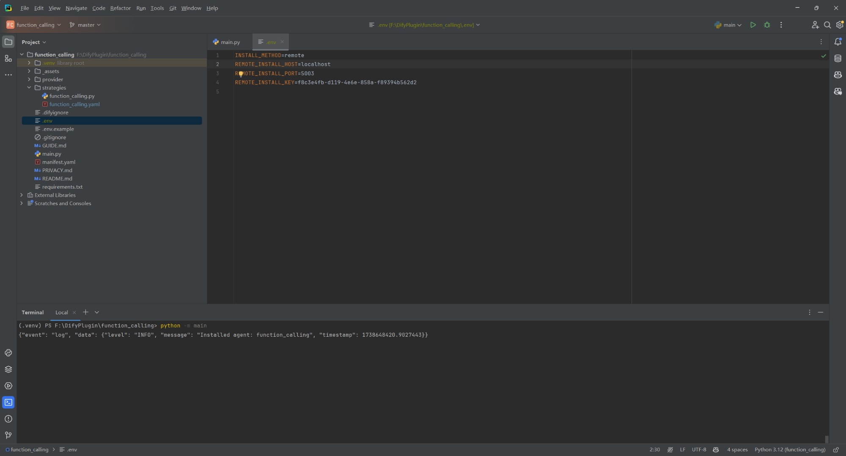This screenshot has width=846, height=456.
Task: Open the Problems tool window
Action: click(x=8, y=419)
